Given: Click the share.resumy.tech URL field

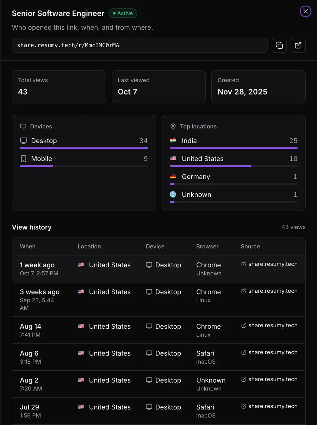Looking at the screenshot, I should tap(140, 45).
